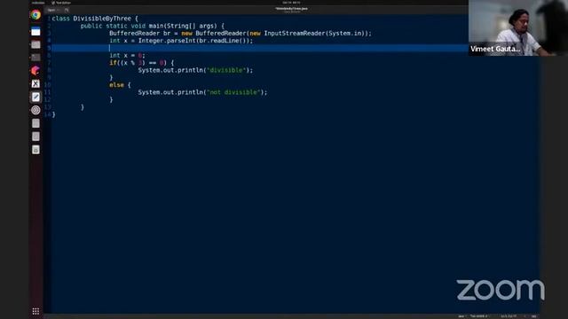Image resolution: width=568 pixels, height=319 pixels.
Task: Click the println "divisible" line
Action: [195, 70]
